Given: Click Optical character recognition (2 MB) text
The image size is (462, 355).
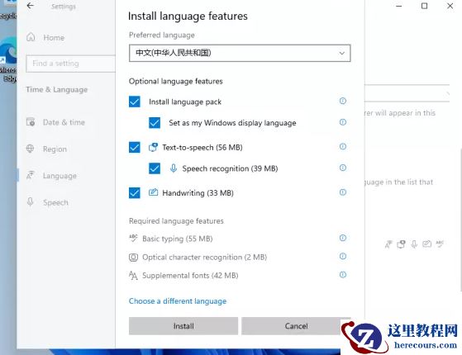Looking at the screenshot, I should point(204,258).
